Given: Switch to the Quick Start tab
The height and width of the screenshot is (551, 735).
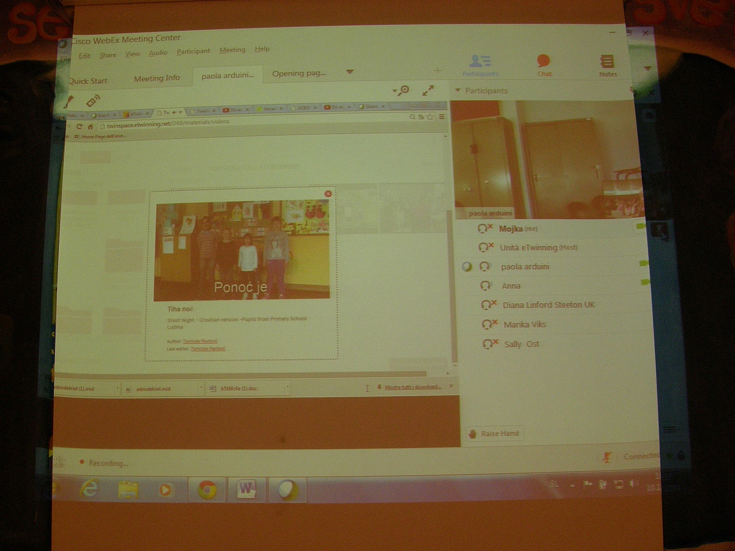Looking at the screenshot, I should (x=88, y=81).
